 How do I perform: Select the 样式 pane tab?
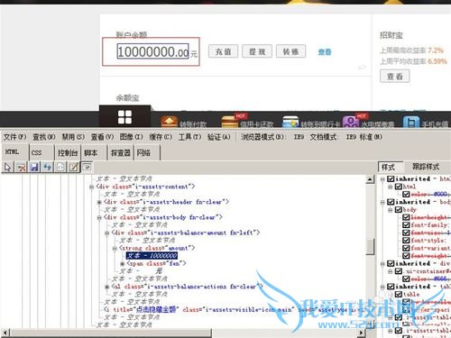click(391, 167)
